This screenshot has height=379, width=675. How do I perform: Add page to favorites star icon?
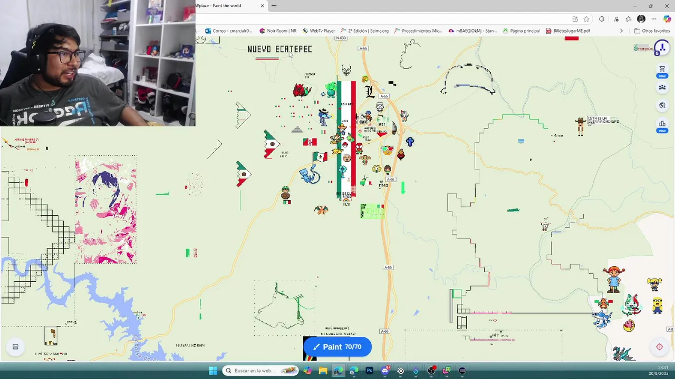point(586,19)
